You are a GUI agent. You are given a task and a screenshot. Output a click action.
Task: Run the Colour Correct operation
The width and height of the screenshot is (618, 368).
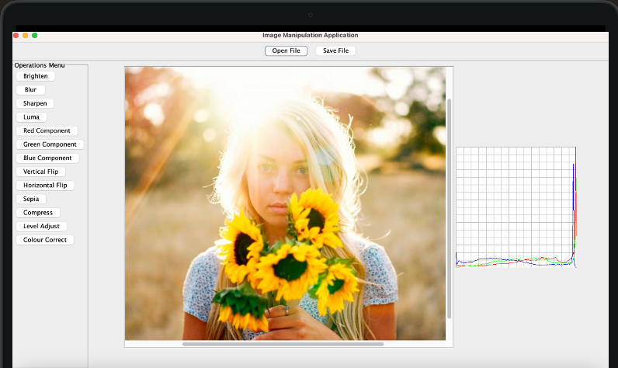point(45,240)
